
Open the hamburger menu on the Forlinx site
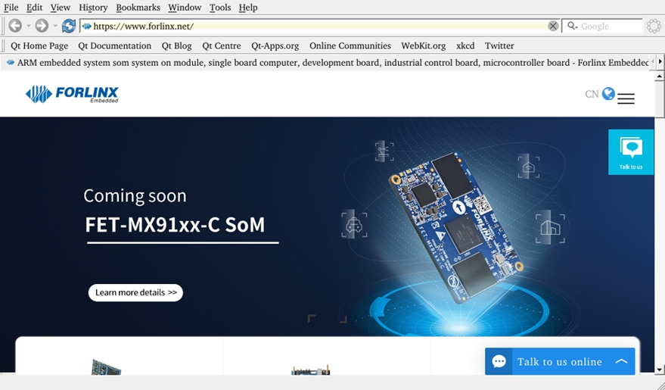pyautogui.click(x=626, y=98)
